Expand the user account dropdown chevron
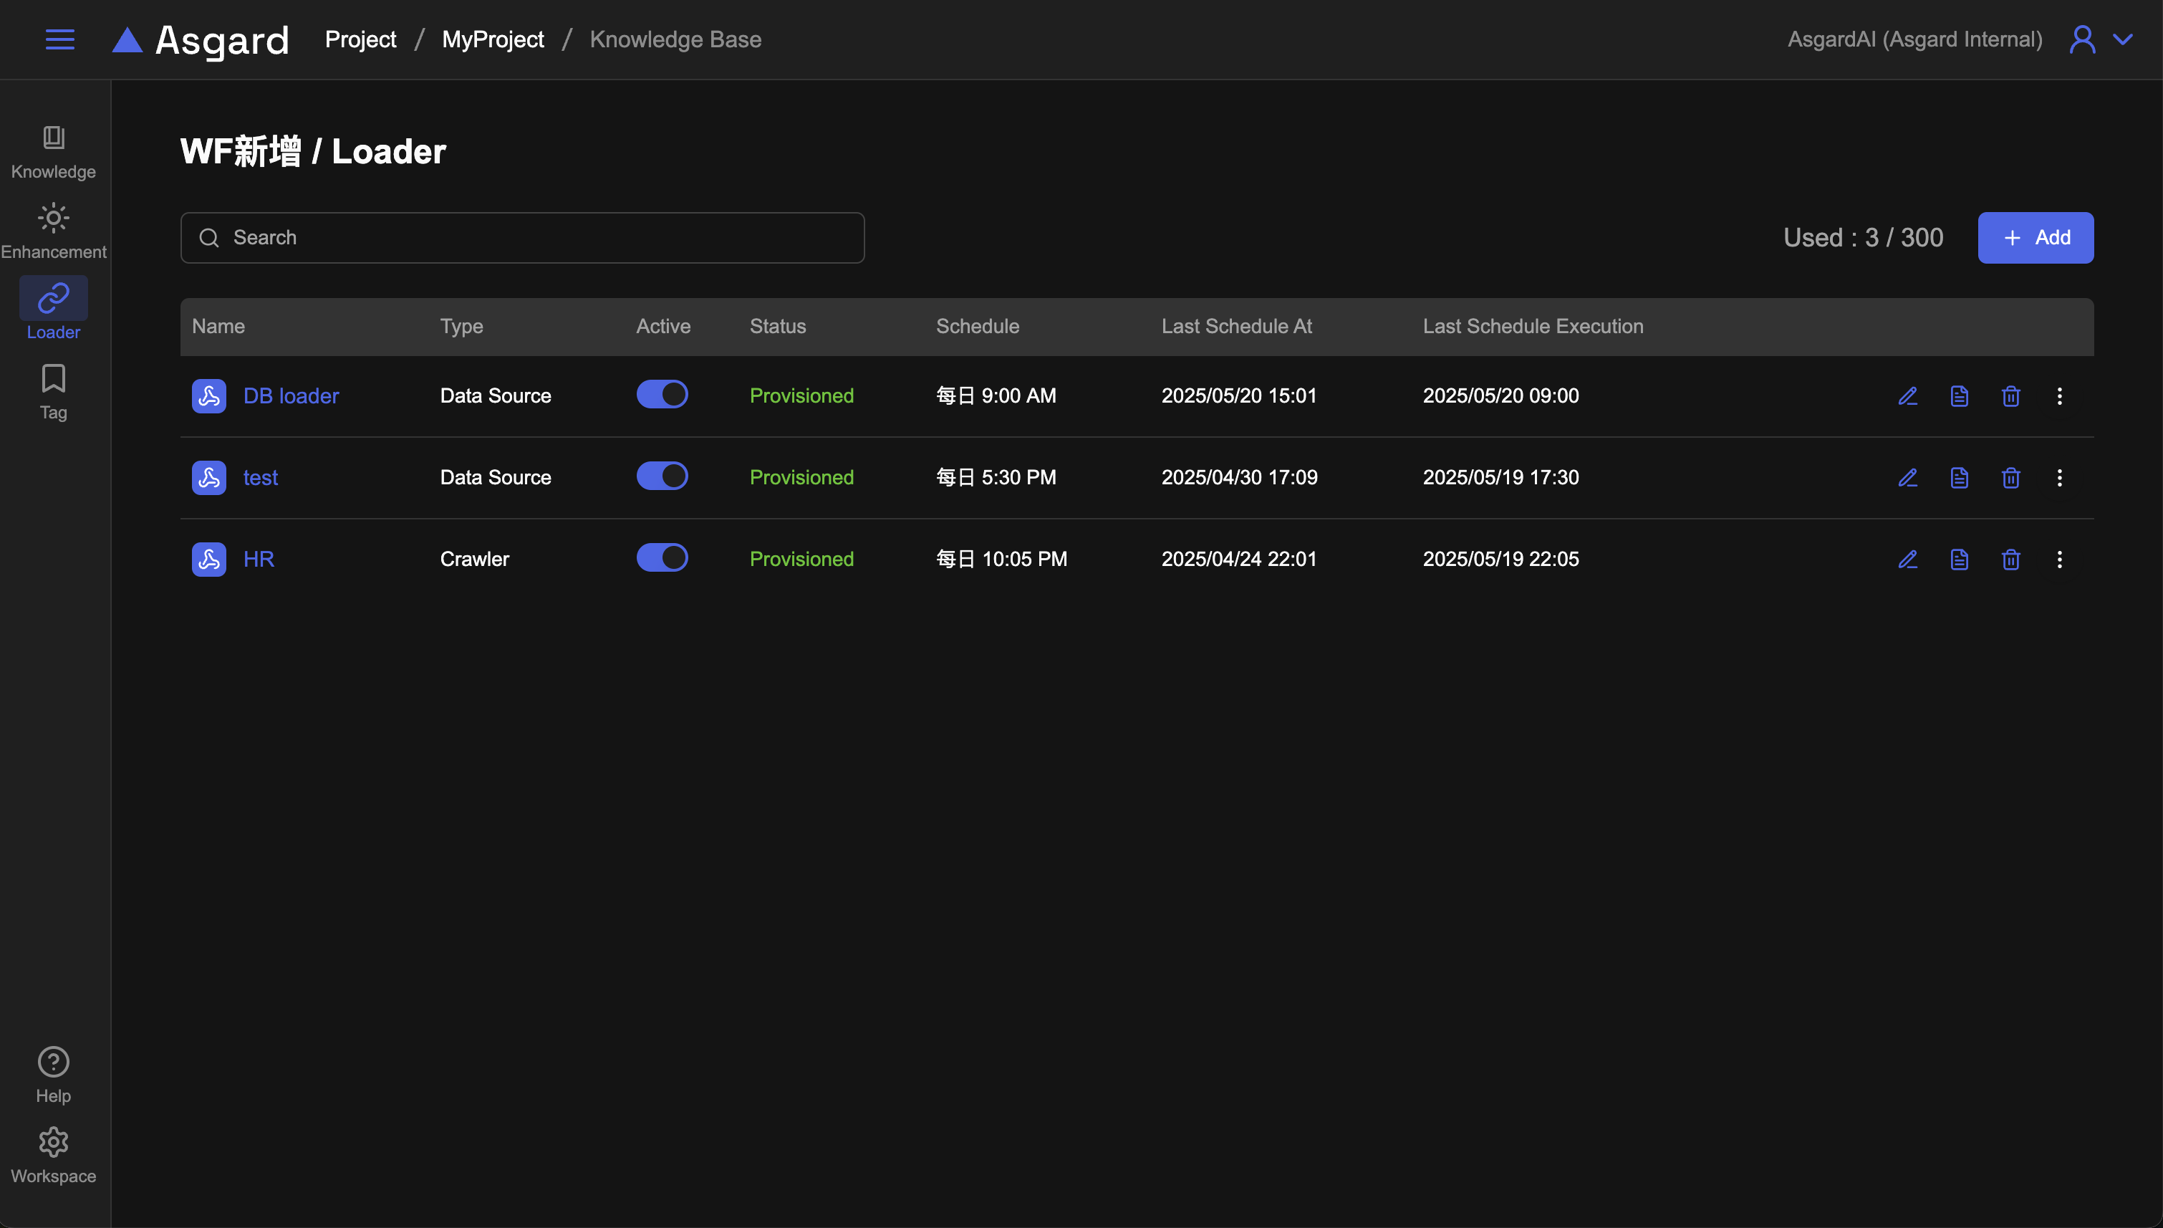Image resolution: width=2163 pixels, height=1228 pixels. pyautogui.click(x=2123, y=39)
